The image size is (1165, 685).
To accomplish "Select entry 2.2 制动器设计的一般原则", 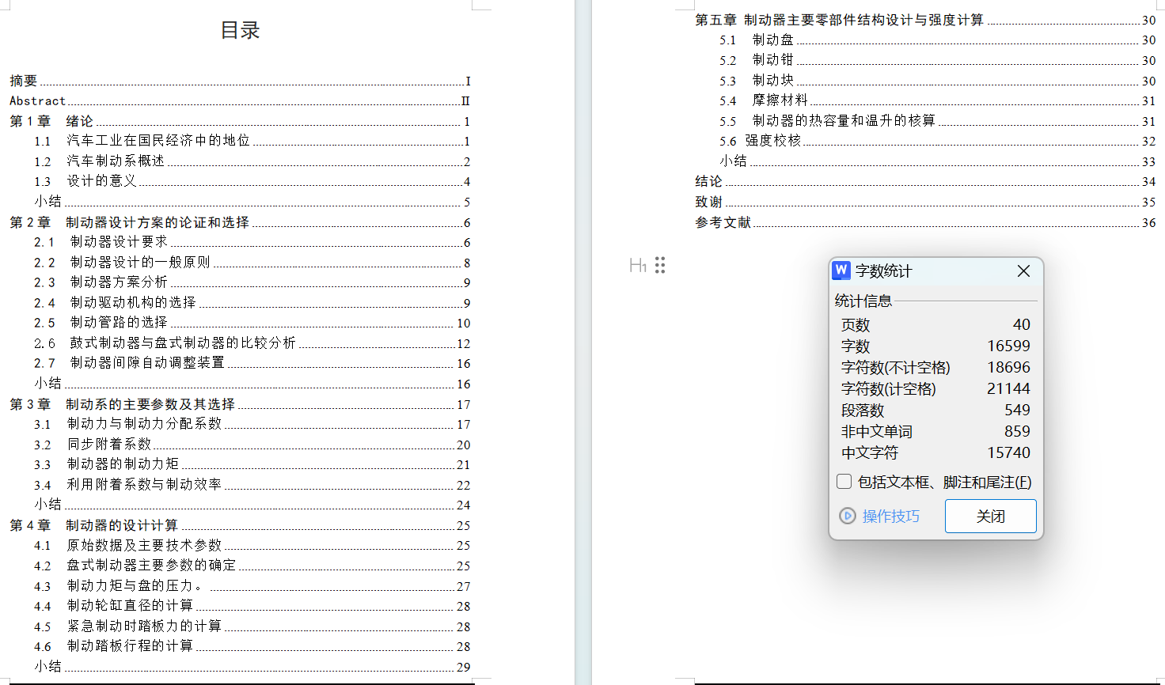I will coord(252,263).
